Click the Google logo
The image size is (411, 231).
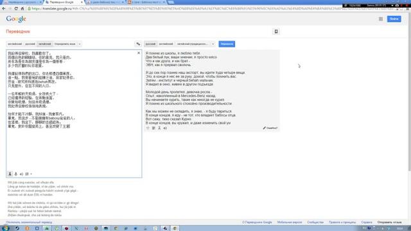[x=16, y=19]
